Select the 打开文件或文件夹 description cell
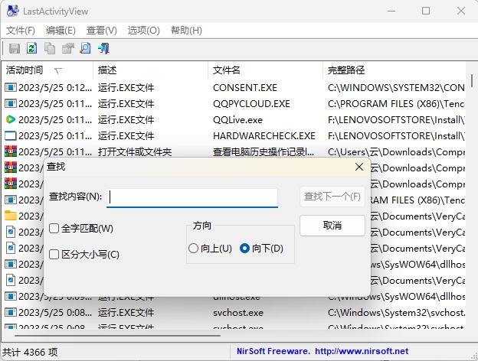 pos(135,152)
